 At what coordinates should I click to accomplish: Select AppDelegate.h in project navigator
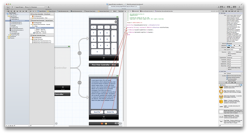coord(15,18)
